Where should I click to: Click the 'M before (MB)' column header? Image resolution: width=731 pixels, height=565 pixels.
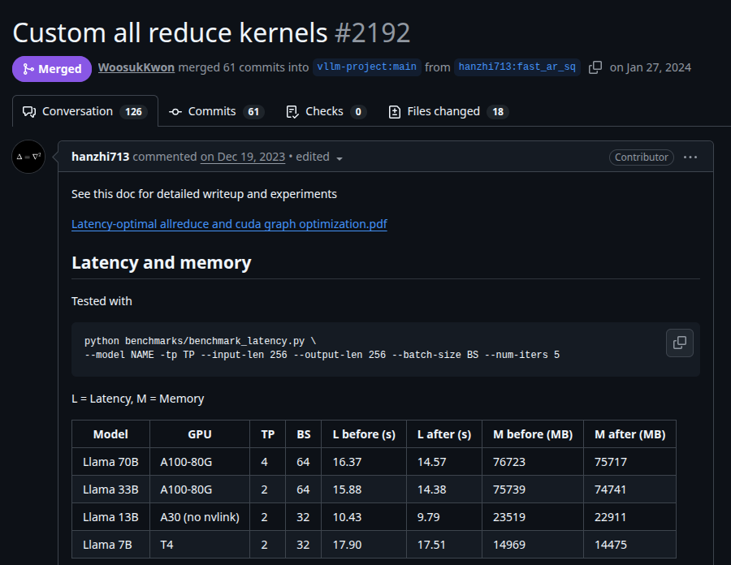coord(532,434)
